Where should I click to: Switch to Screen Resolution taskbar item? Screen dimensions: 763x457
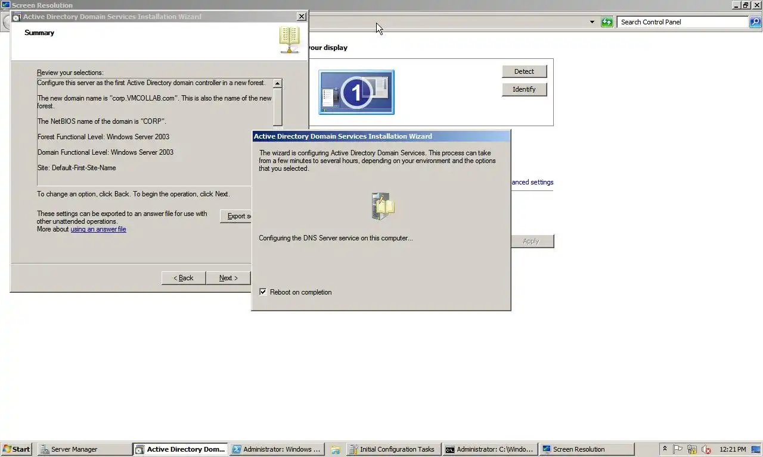pos(587,449)
